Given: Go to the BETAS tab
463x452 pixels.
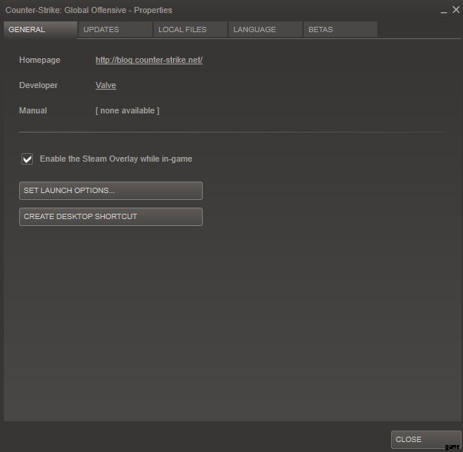Looking at the screenshot, I should coord(338,30).
